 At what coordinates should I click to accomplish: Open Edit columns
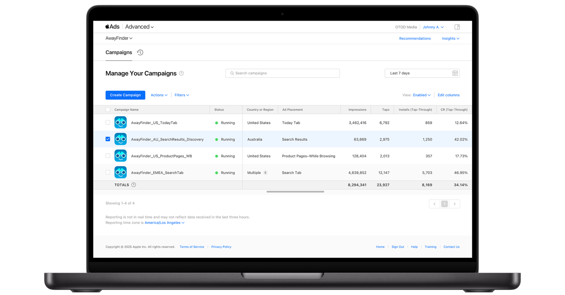click(448, 95)
